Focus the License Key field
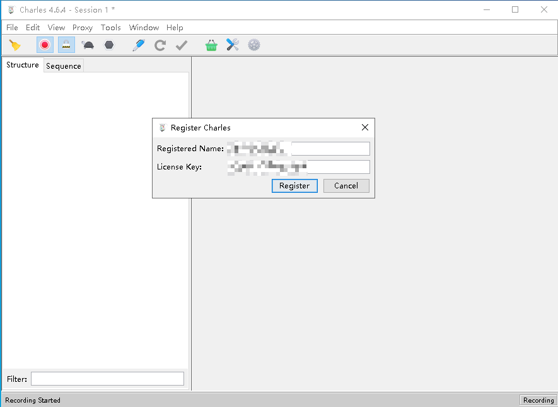 [x=298, y=167]
